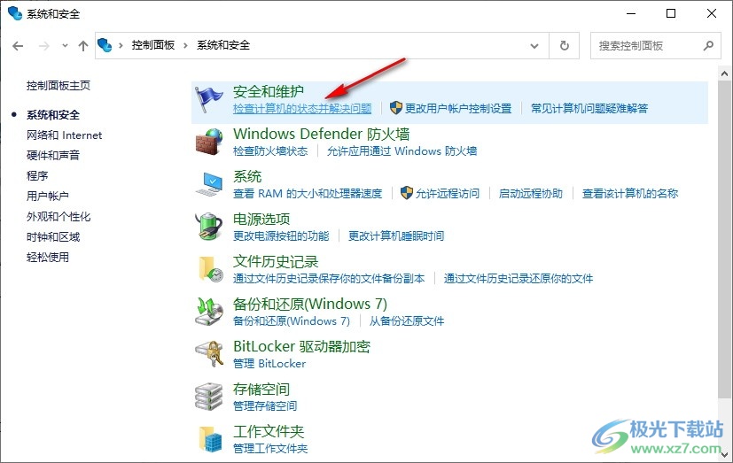
Task: Open the 工作文件夹 heading
Action: click(269, 431)
